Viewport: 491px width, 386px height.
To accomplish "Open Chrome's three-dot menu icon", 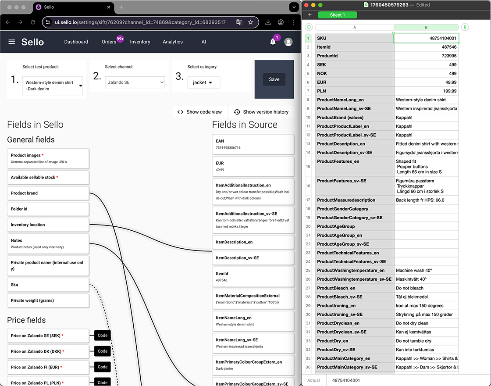I will coord(293,22).
